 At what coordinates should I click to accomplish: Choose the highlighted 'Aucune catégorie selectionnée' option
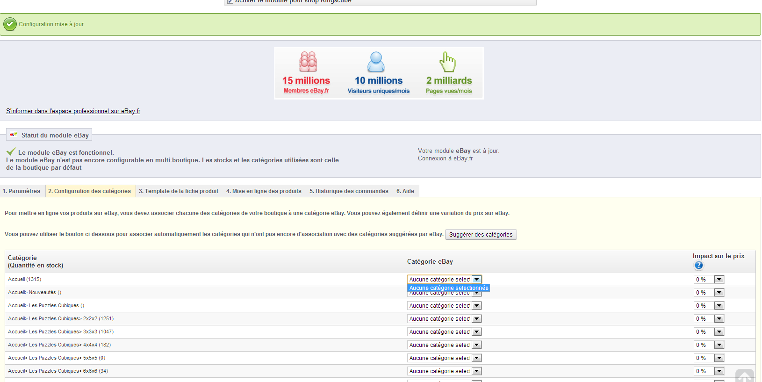tap(449, 288)
